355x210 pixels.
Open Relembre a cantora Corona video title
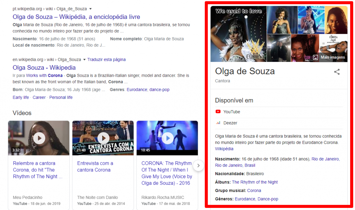[37, 170]
